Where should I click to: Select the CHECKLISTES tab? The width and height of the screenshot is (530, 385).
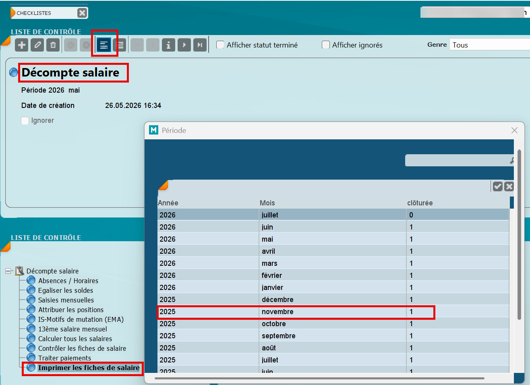coord(43,13)
